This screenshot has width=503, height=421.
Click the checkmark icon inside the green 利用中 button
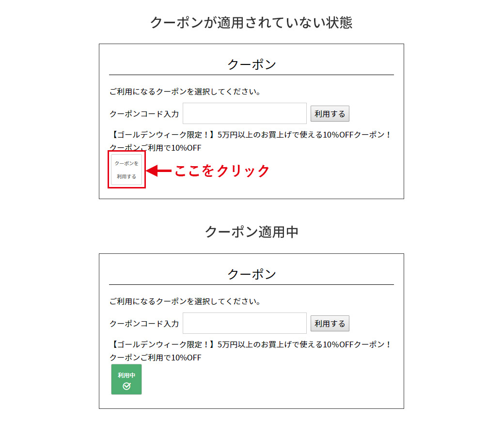click(126, 386)
